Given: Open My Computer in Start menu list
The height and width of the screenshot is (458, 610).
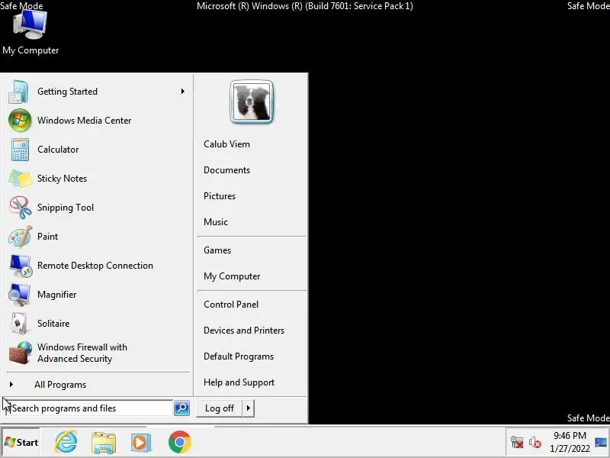Looking at the screenshot, I should pyautogui.click(x=232, y=276).
